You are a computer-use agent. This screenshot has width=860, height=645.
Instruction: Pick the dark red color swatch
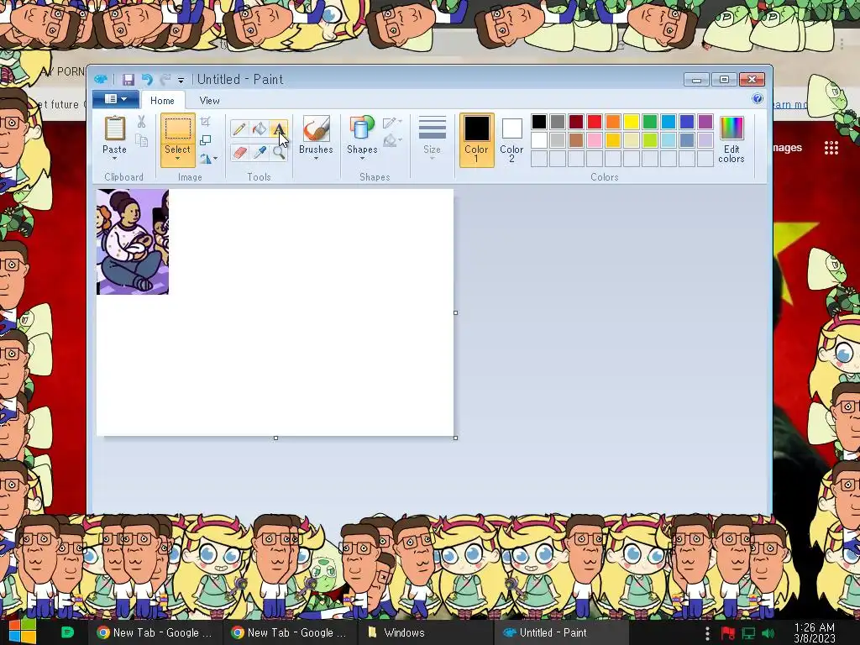[x=576, y=122]
